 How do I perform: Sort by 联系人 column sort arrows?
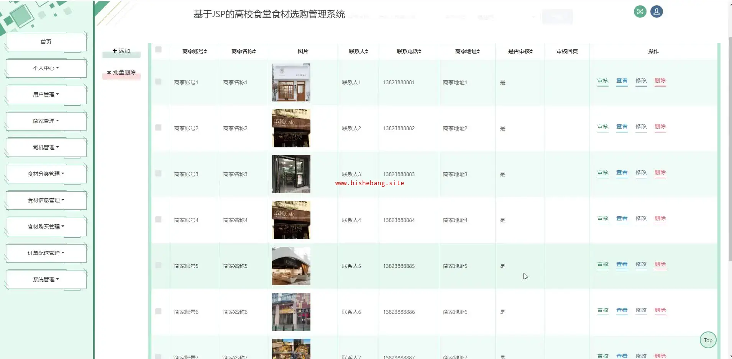(x=366, y=51)
